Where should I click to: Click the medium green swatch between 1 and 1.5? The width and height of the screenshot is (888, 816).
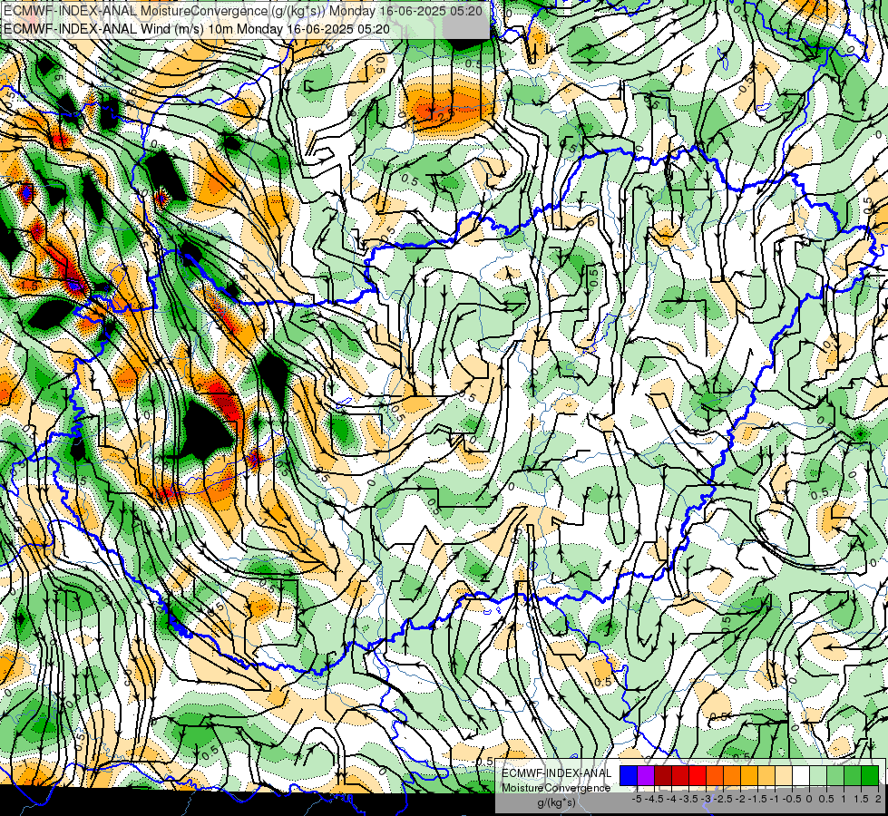[853, 776]
